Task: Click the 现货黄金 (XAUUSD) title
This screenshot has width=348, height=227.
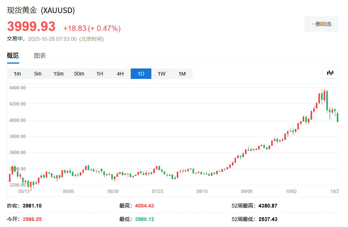Action: [x=41, y=10]
